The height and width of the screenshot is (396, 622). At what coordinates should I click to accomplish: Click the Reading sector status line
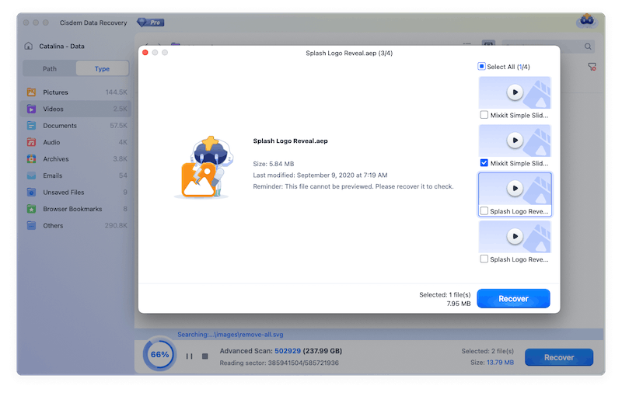279,363
